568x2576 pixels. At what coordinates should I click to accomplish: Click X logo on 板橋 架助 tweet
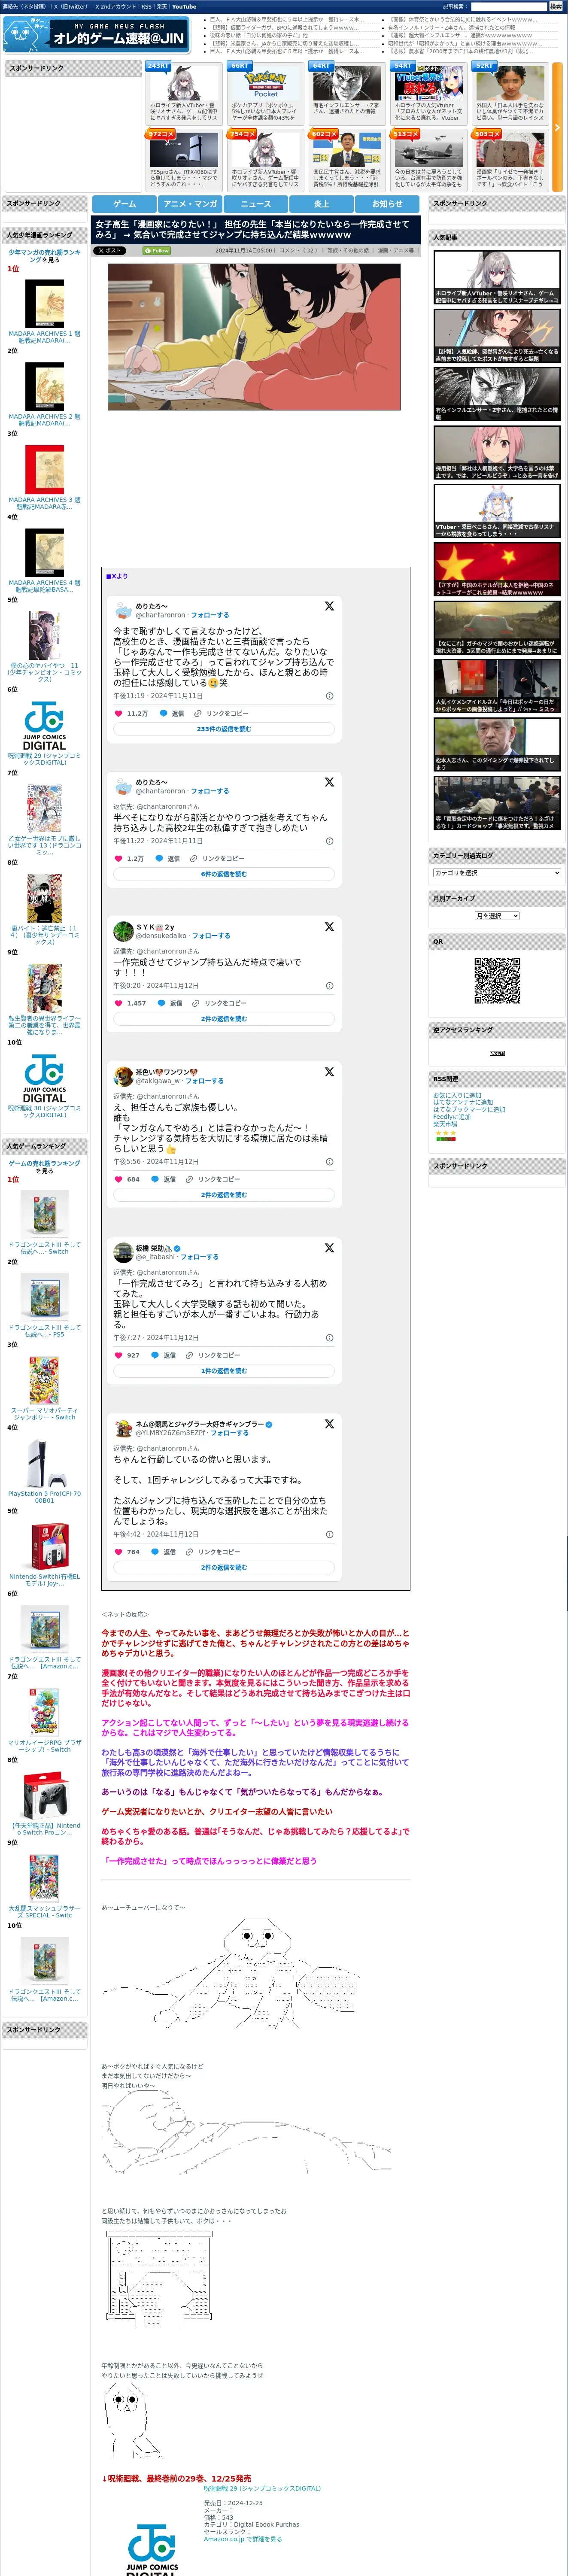(x=329, y=1248)
